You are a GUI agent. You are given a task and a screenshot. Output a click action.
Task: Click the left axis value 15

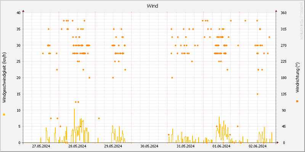tap(18, 94)
